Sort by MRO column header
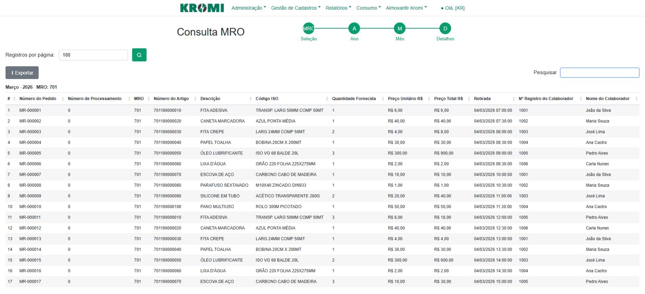 139,99
